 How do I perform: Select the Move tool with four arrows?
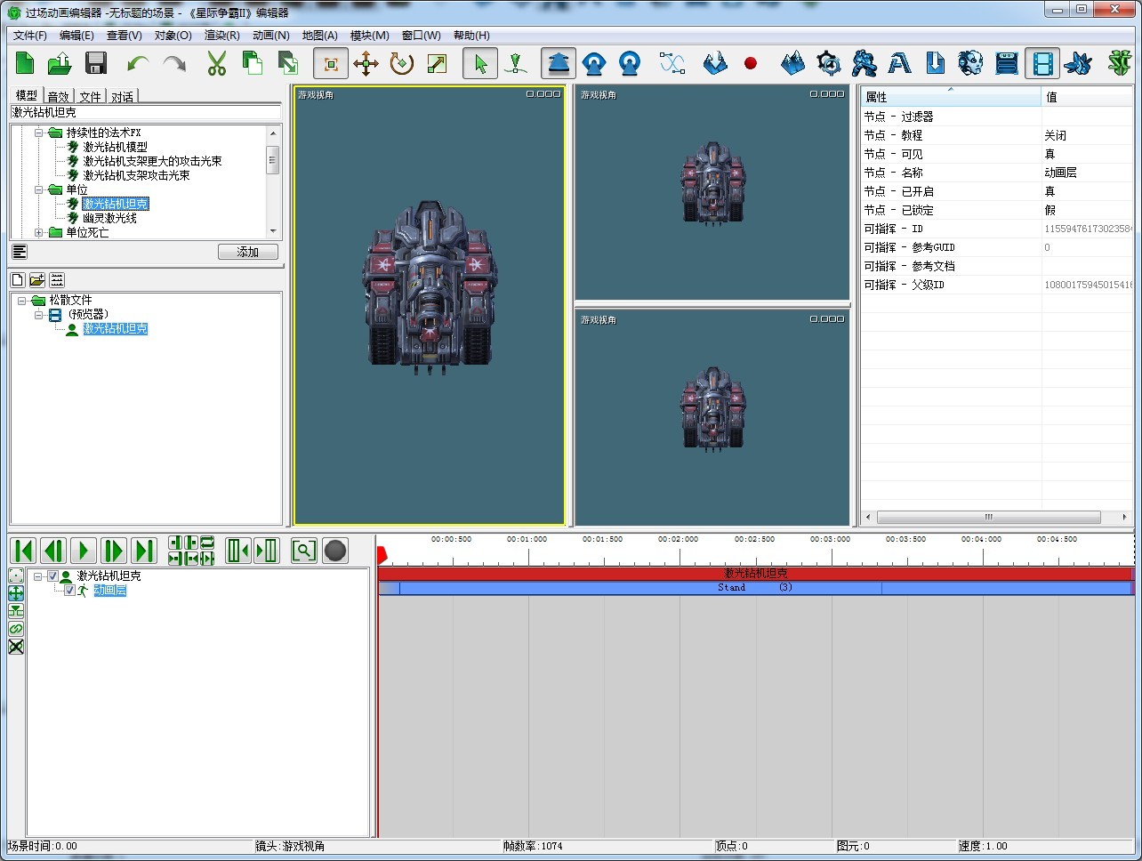[366, 63]
